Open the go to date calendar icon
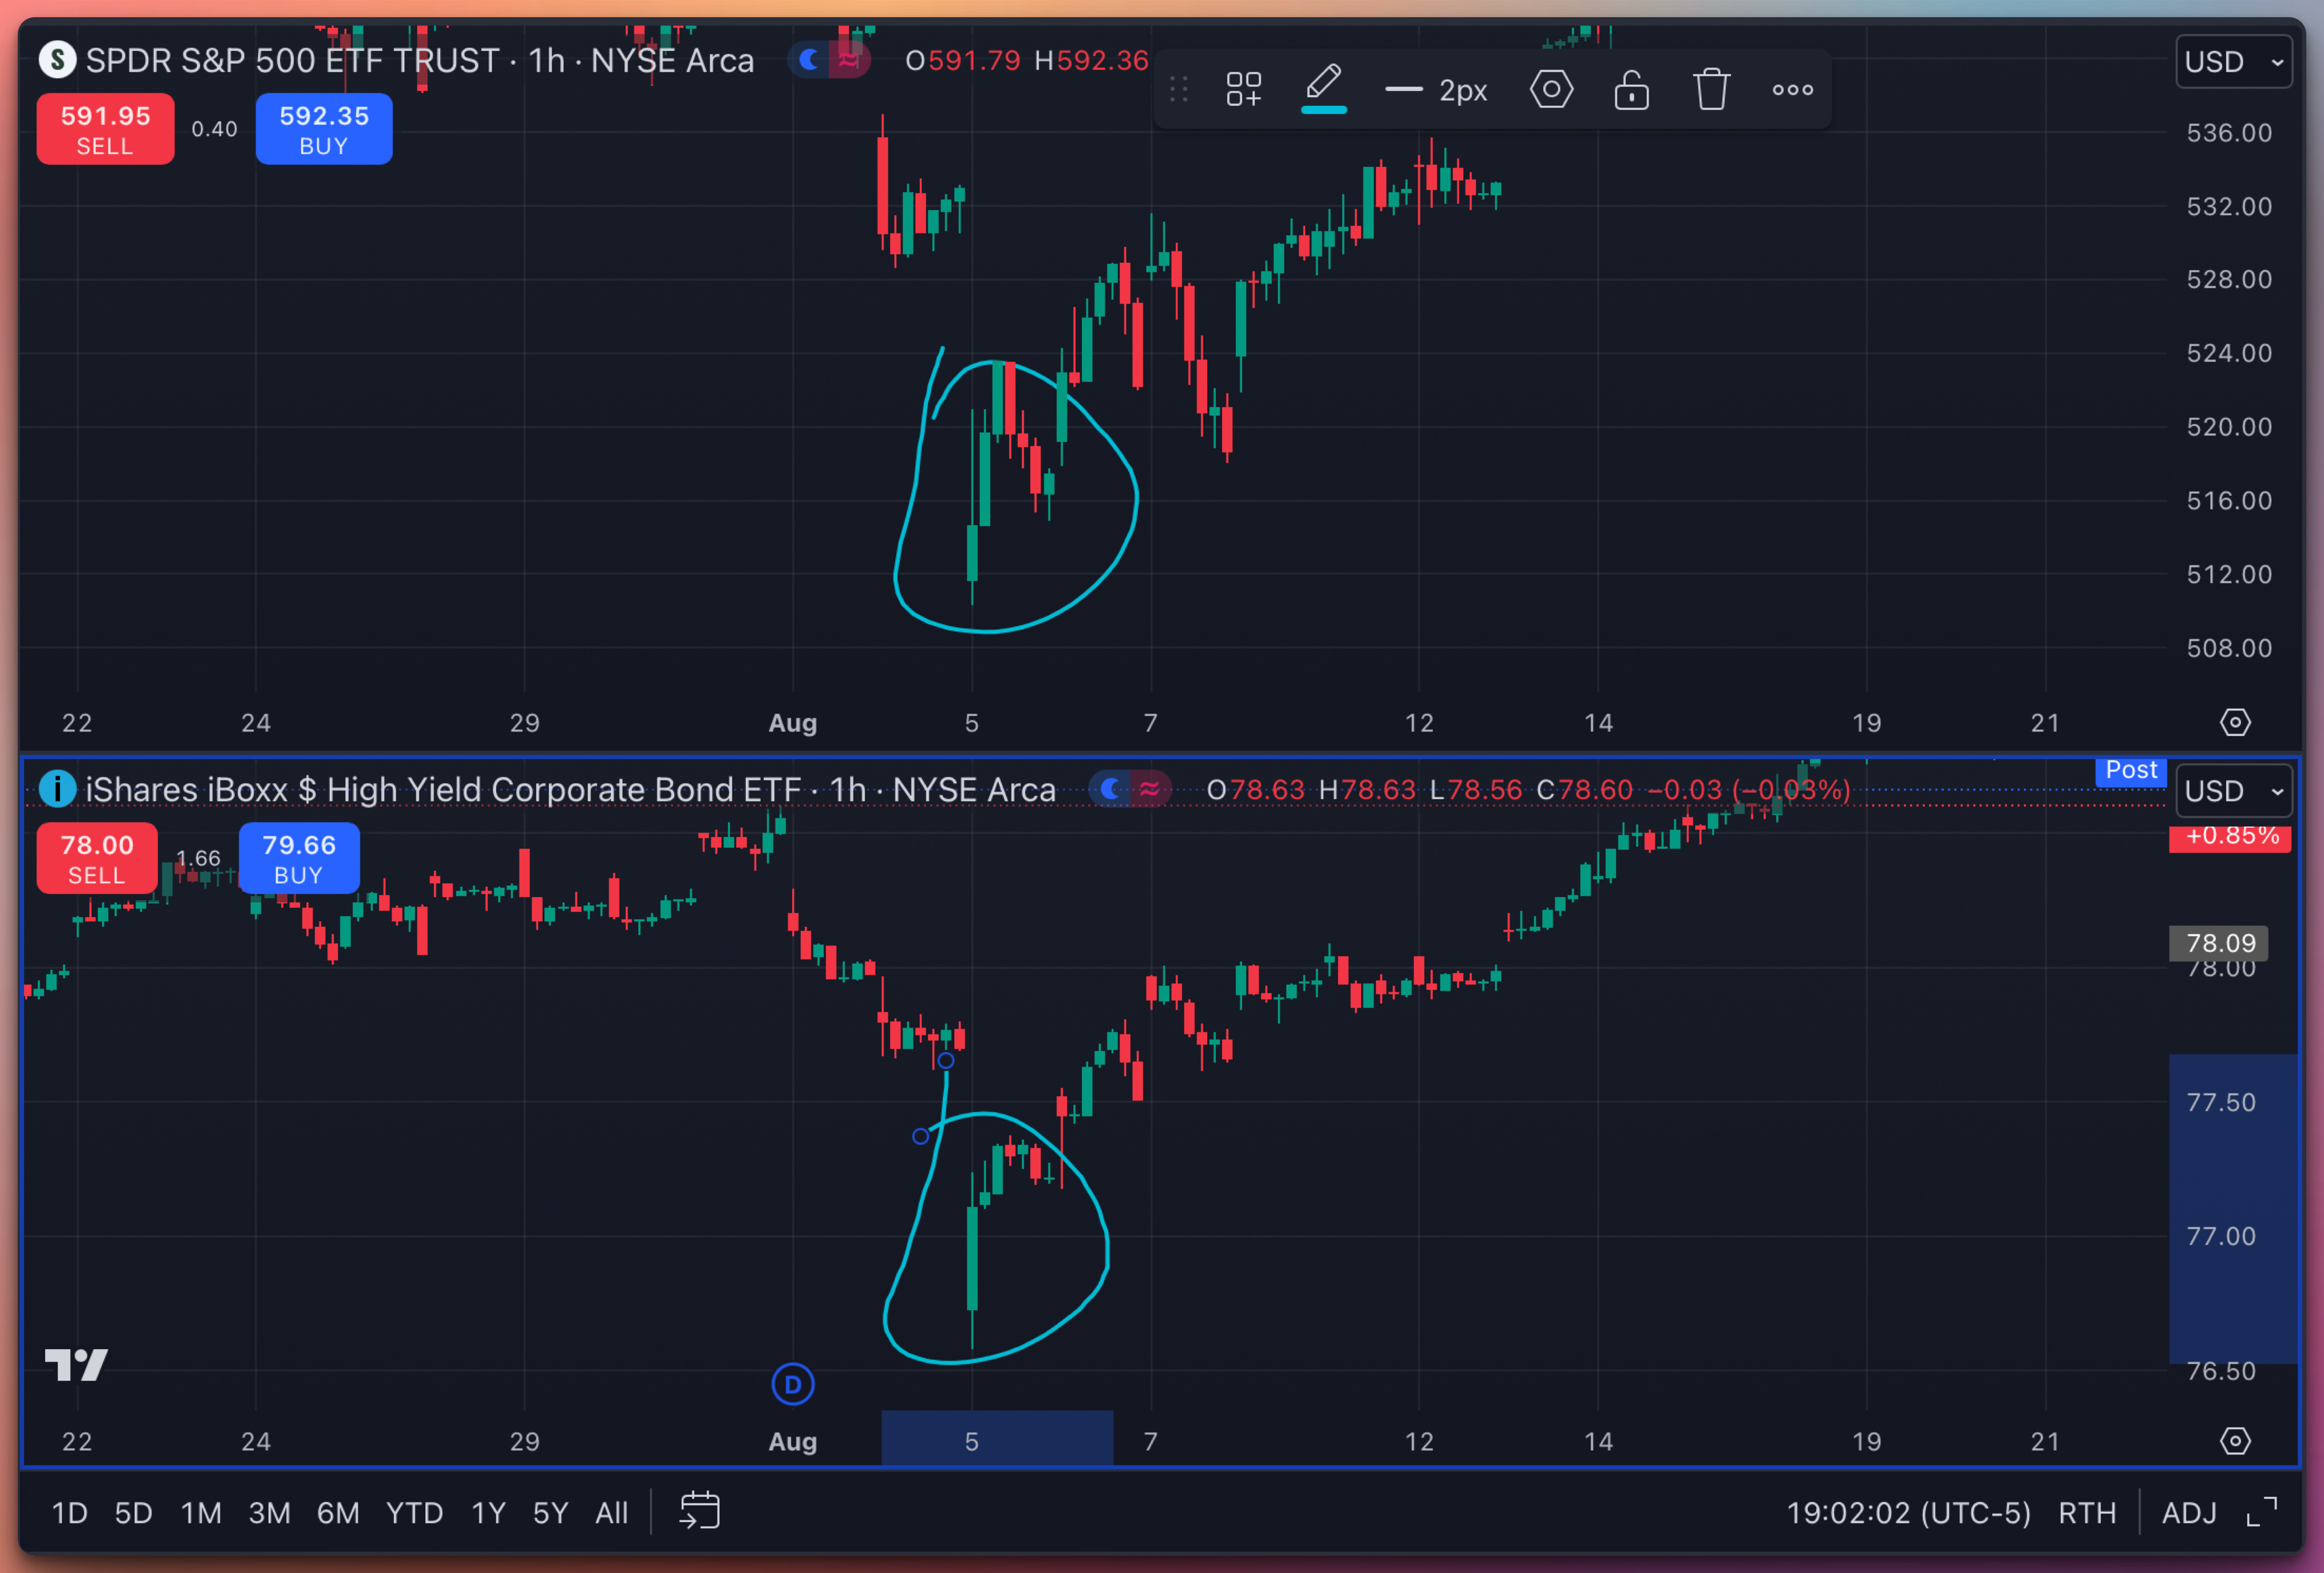2324x1573 pixels. coord(699,1511)
